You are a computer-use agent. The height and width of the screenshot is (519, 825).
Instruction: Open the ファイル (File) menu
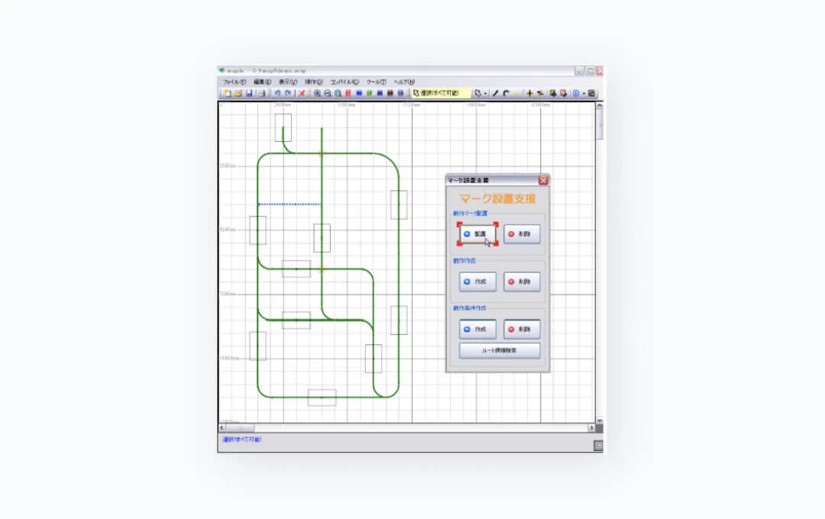(x=234, y=82)
